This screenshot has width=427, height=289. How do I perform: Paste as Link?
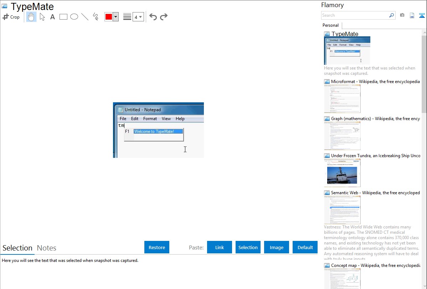[220, 247]
